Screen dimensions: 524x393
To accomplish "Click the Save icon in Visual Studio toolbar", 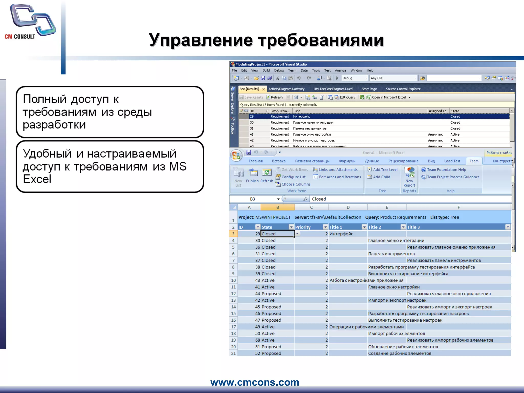I will point(263,78).
